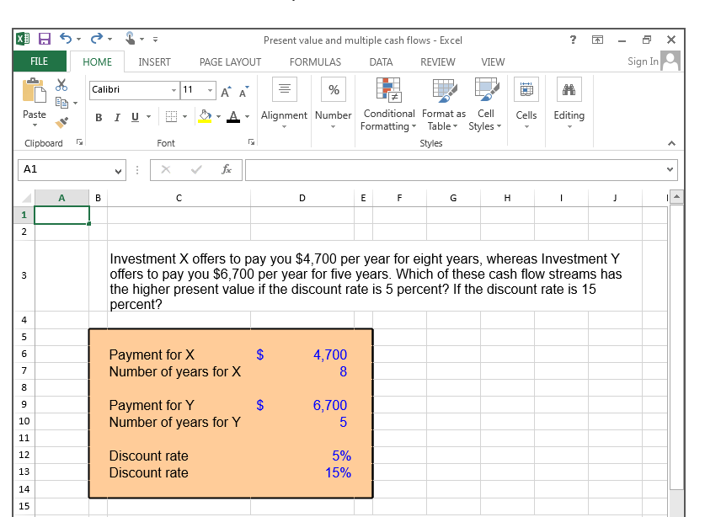The height and width of the screenshot is (517, 705).
Task: Switch to the DATA tab
Action: coord(381,62)
